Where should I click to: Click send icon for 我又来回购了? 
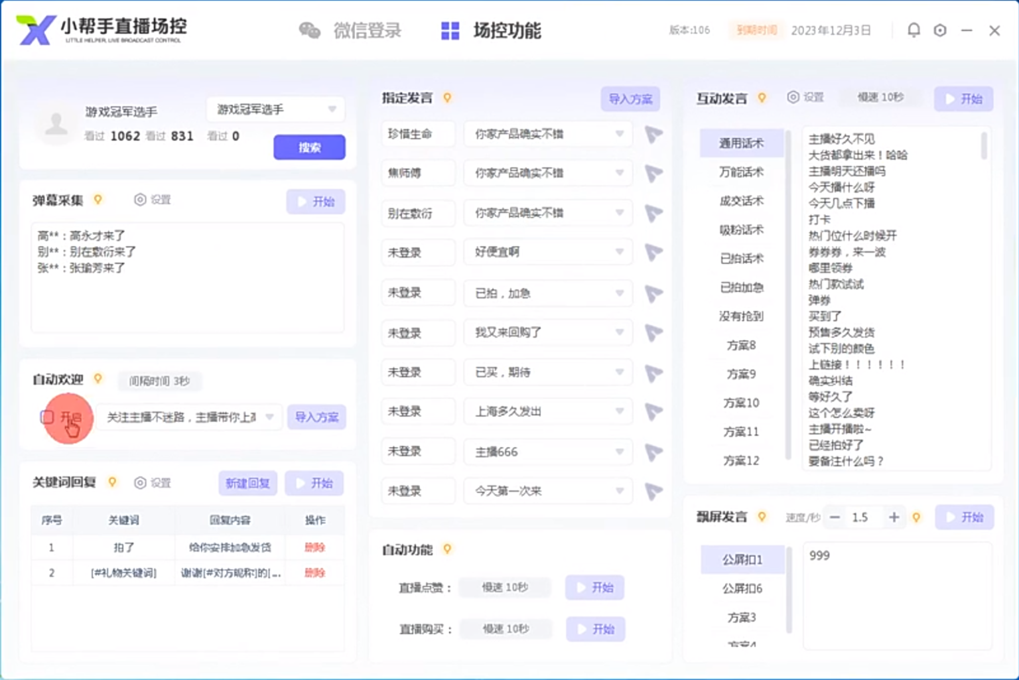click(653, 333)
